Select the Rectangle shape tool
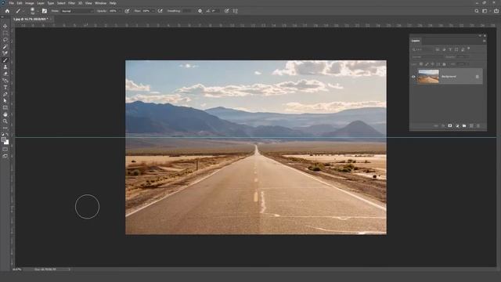The height and width of the screenshot is (282, 501). 5,108
